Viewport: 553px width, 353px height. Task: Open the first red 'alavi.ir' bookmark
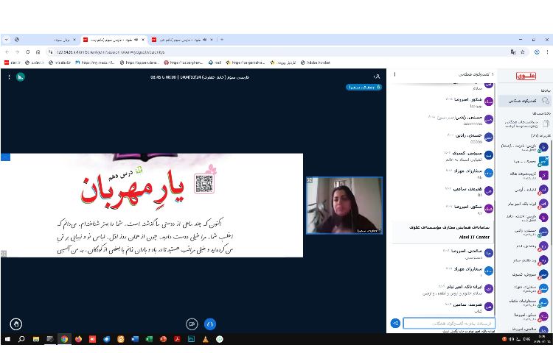click(13, 63)
